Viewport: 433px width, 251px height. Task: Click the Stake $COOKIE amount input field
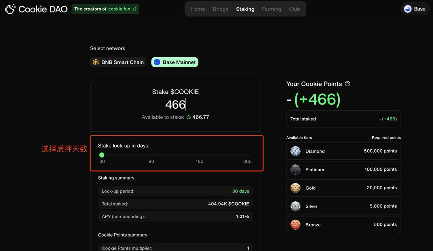point(175,105)
